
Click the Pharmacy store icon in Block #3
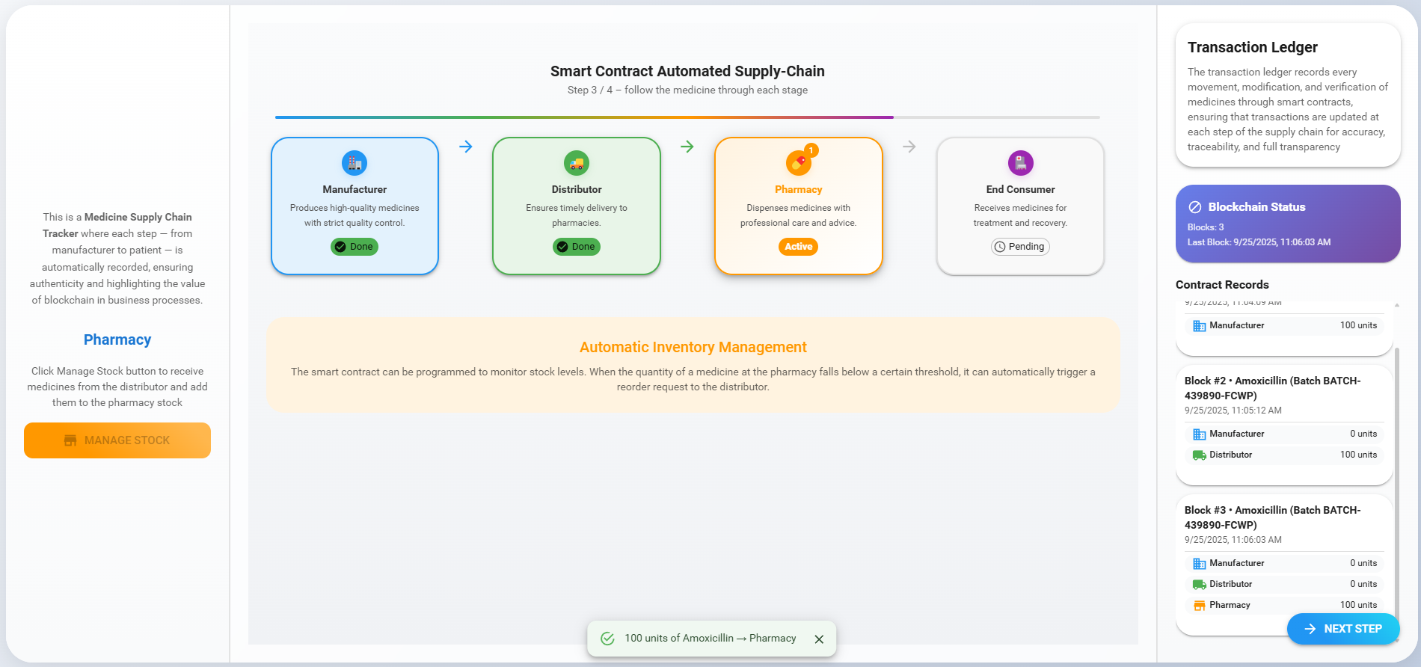(x=1199, y=605)
